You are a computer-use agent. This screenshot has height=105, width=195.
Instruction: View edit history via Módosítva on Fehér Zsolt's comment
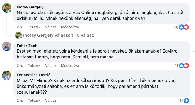[x=70, y=66]
